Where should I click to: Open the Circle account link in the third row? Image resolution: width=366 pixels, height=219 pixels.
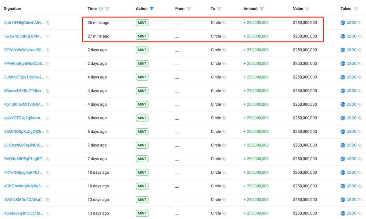coord(217,50)
